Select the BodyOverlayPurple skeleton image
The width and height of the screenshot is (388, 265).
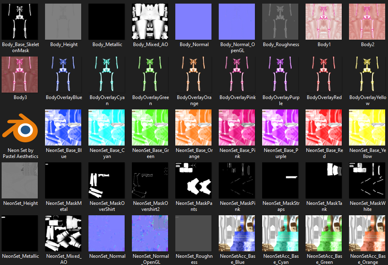280,75
